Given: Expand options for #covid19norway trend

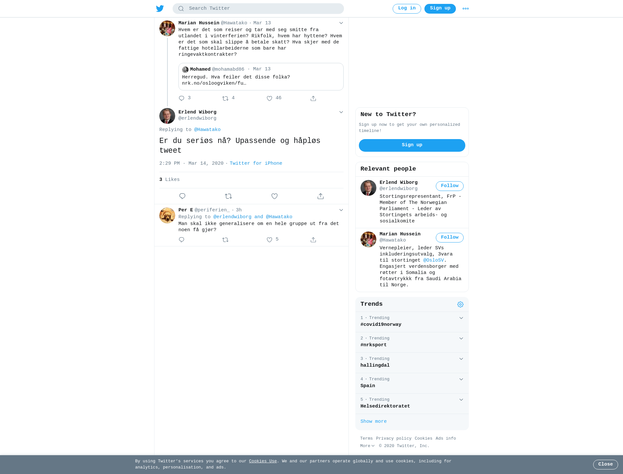Looking at the screenshot, I should click(461, 318).
